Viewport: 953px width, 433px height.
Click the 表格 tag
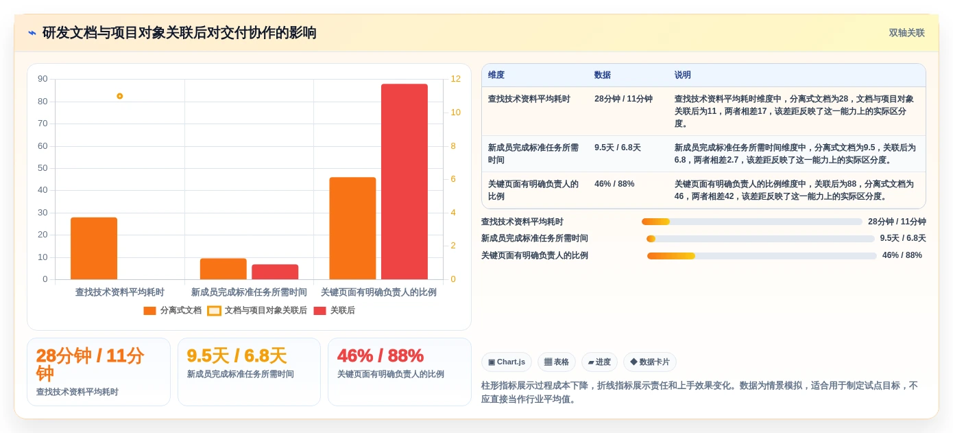click(556, 362)
